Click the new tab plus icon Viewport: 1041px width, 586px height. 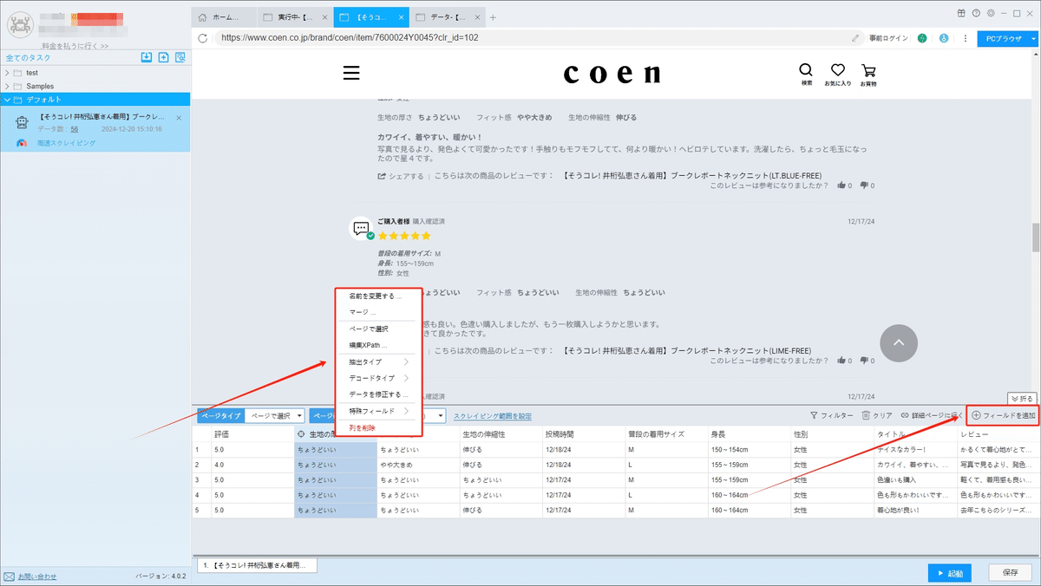pos(493,16)
